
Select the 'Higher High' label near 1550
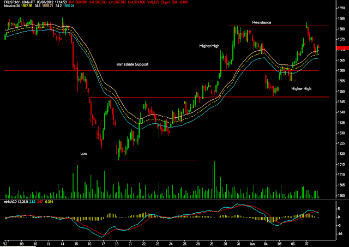tap(302, 88)
